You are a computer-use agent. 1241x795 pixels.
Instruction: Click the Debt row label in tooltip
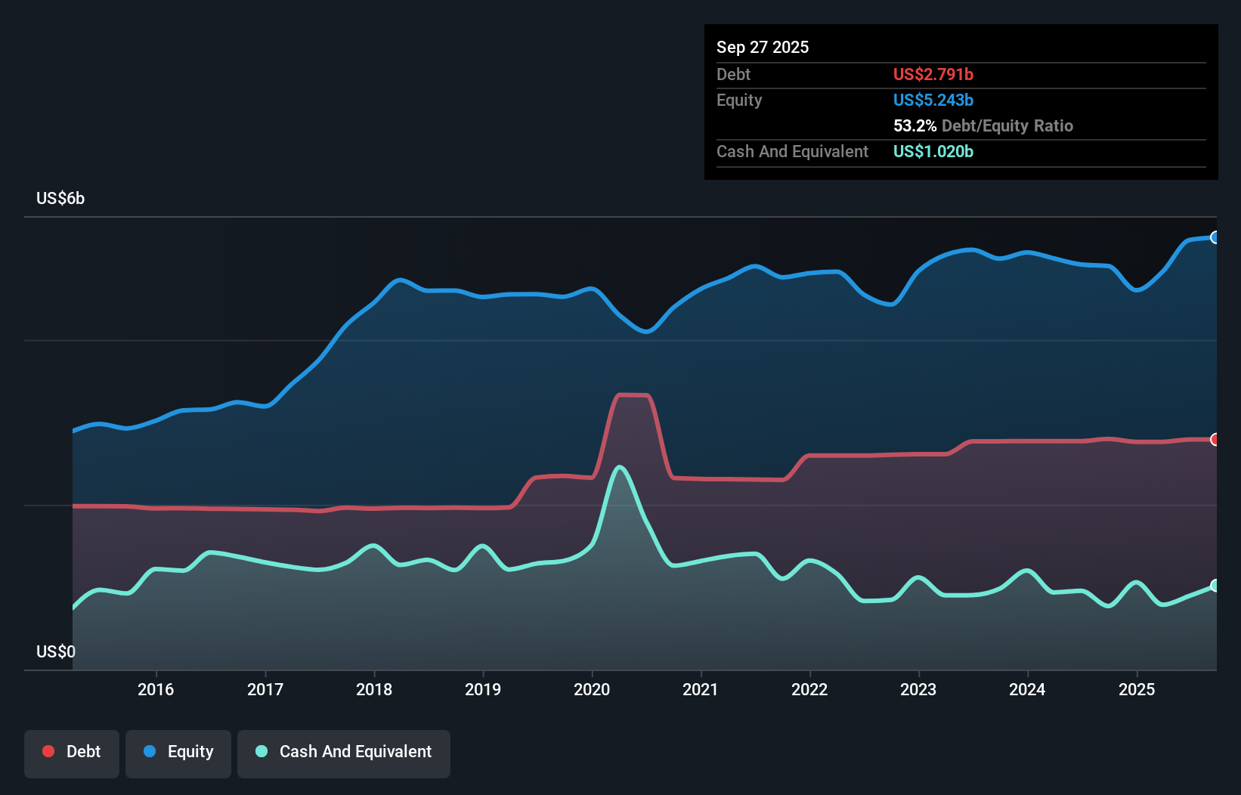[x=733, y=74]
